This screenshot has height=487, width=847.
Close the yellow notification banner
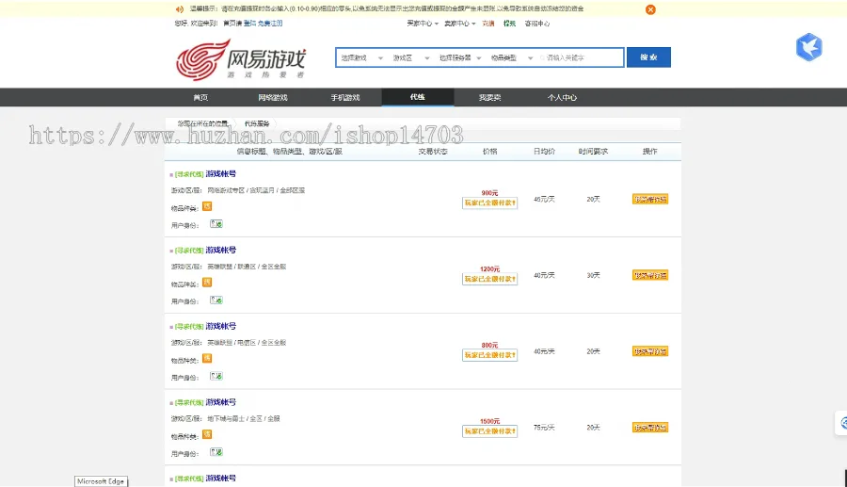click(650, 9)
